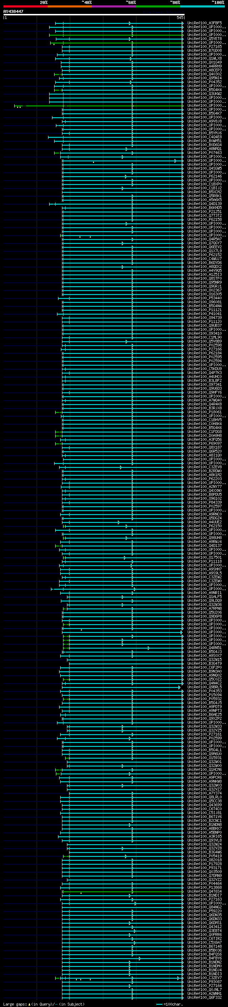
Task: Open hit UniRef100_Q40302
Action: point(204,74)
